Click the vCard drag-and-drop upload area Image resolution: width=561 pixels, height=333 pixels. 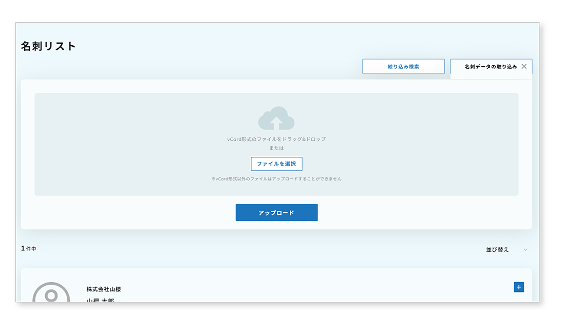276,144
